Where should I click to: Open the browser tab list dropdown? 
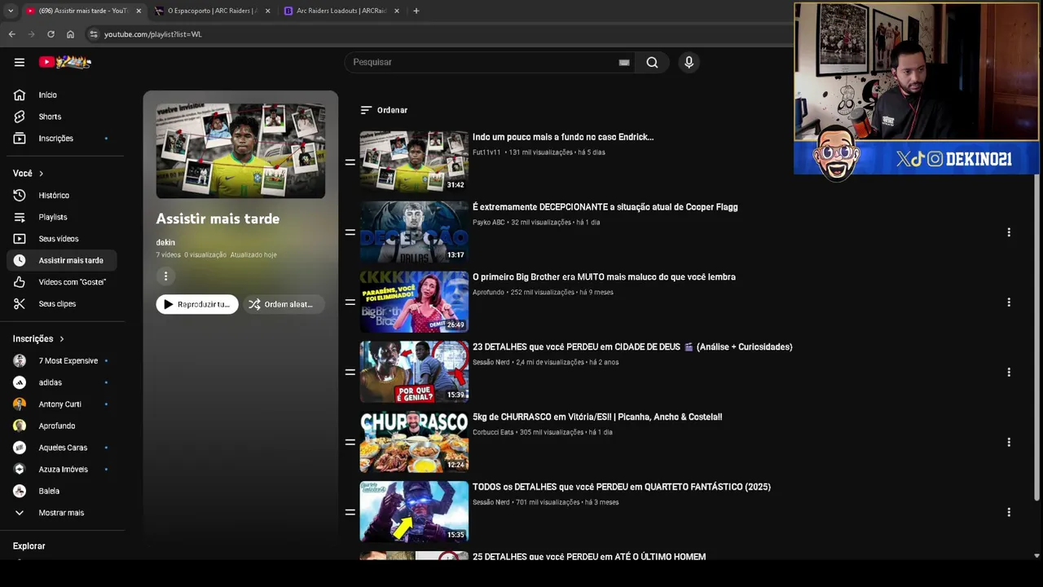point(10,11)
